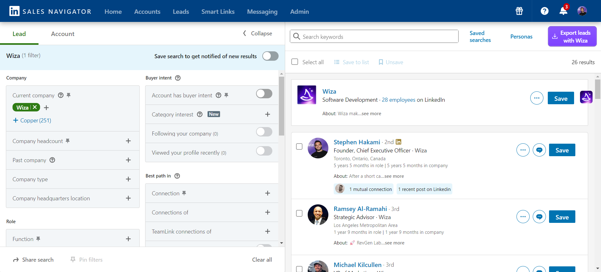Viewport: 601px width, 272px height.
Task: Click the pin icon beside Company headcount
Action: point(68,141)
